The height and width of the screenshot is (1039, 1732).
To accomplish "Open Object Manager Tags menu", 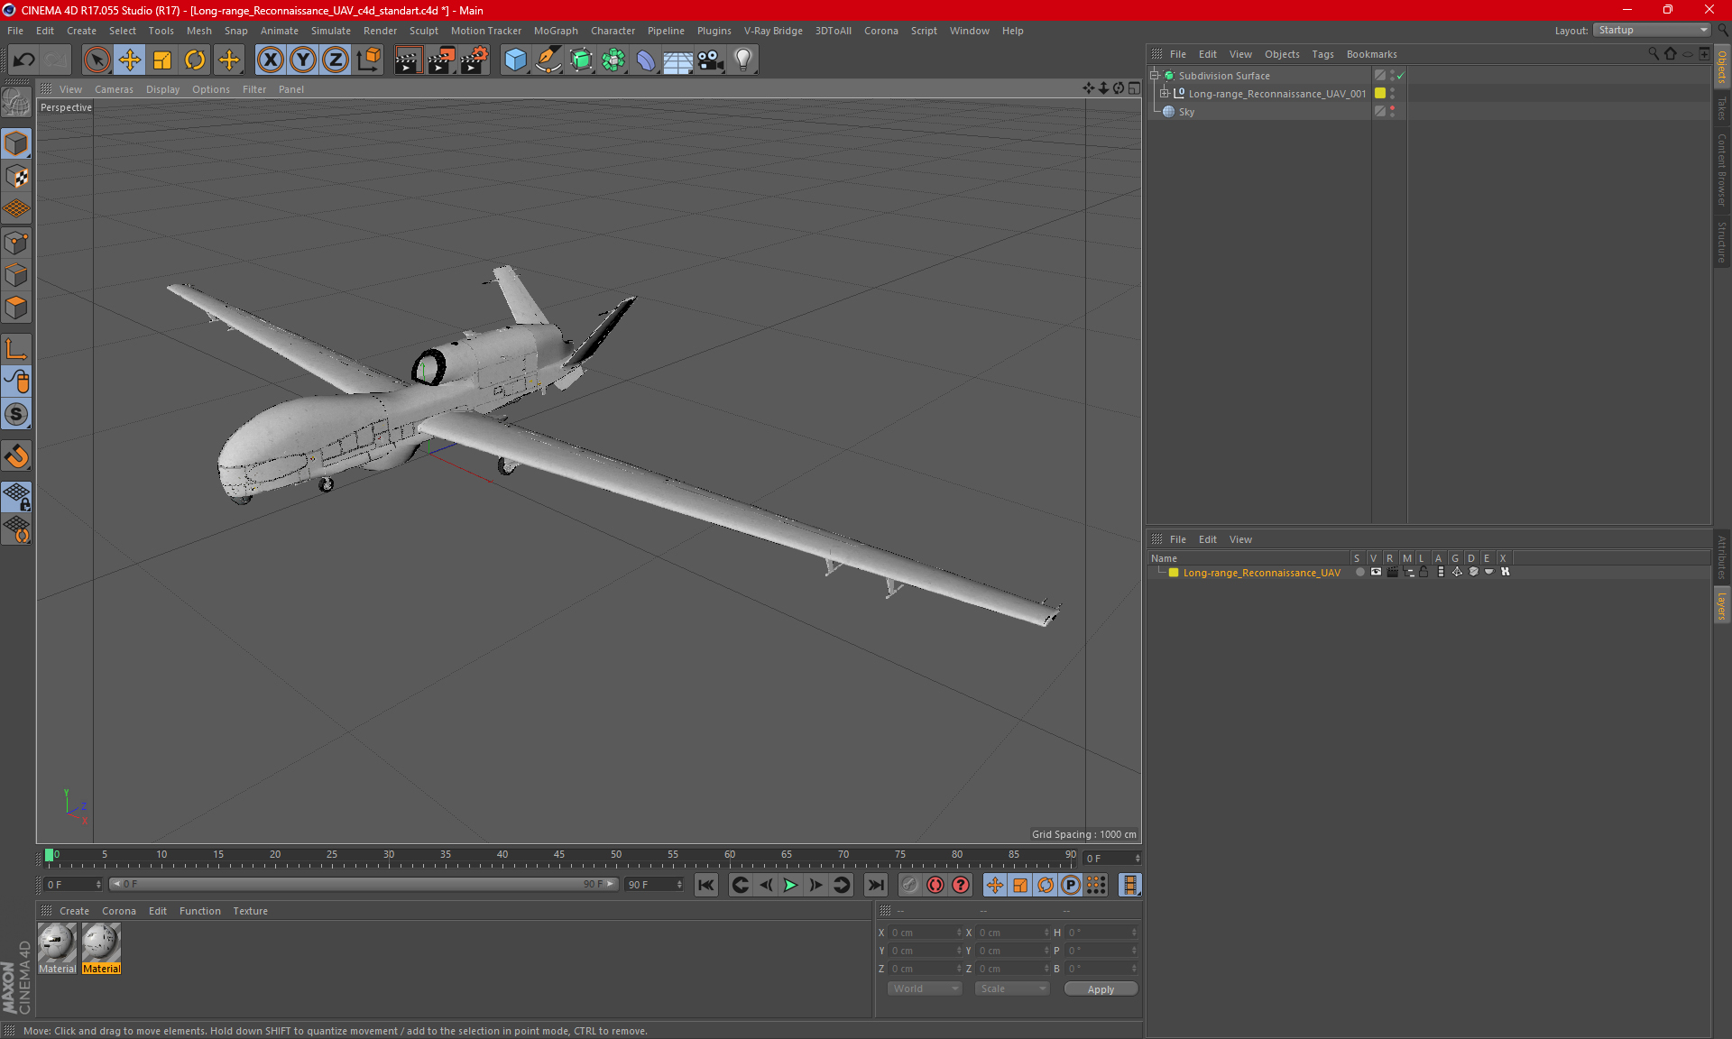I will point(1322,54).
